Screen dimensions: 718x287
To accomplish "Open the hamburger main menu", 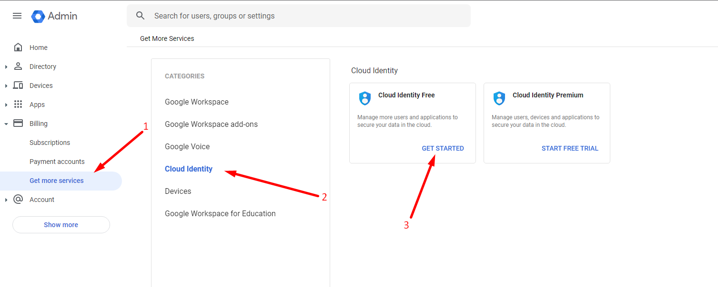I will point(17,16).
